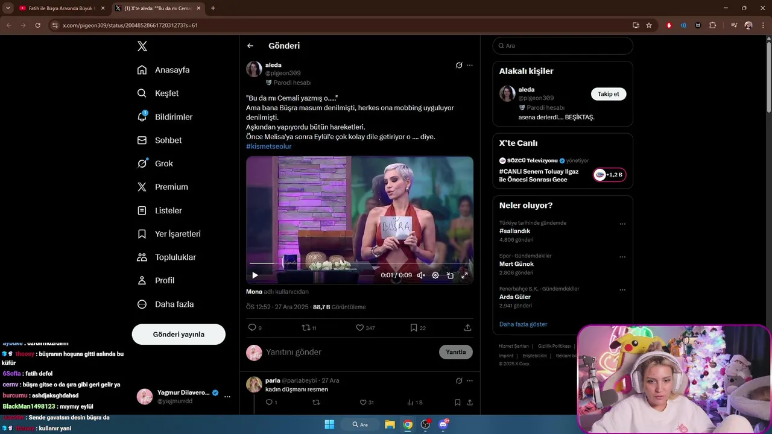More options for Mert Günok trend

point(622,257)
